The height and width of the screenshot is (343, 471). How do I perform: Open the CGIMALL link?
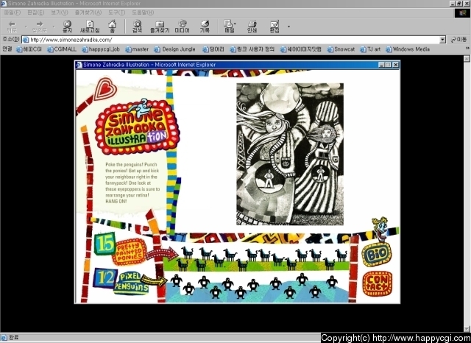pos(62,49)
